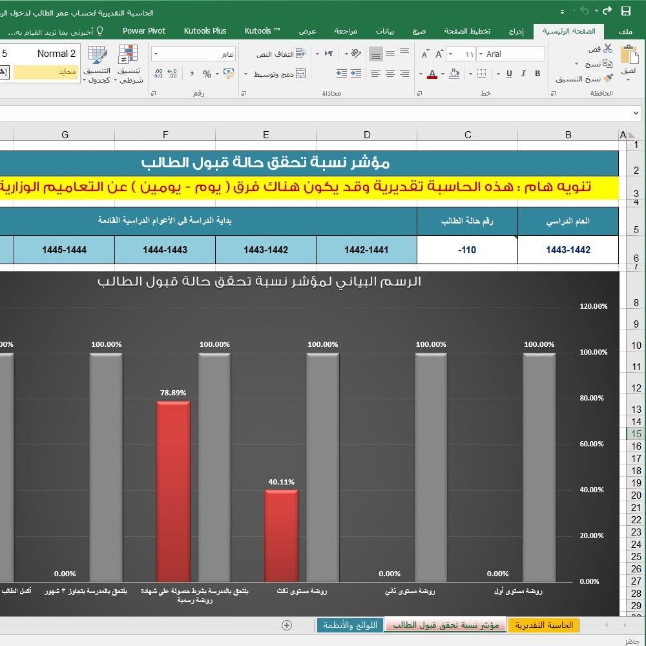Toggle Bold formatting
This screenshot has width=646, height=646.
point(538,74)
